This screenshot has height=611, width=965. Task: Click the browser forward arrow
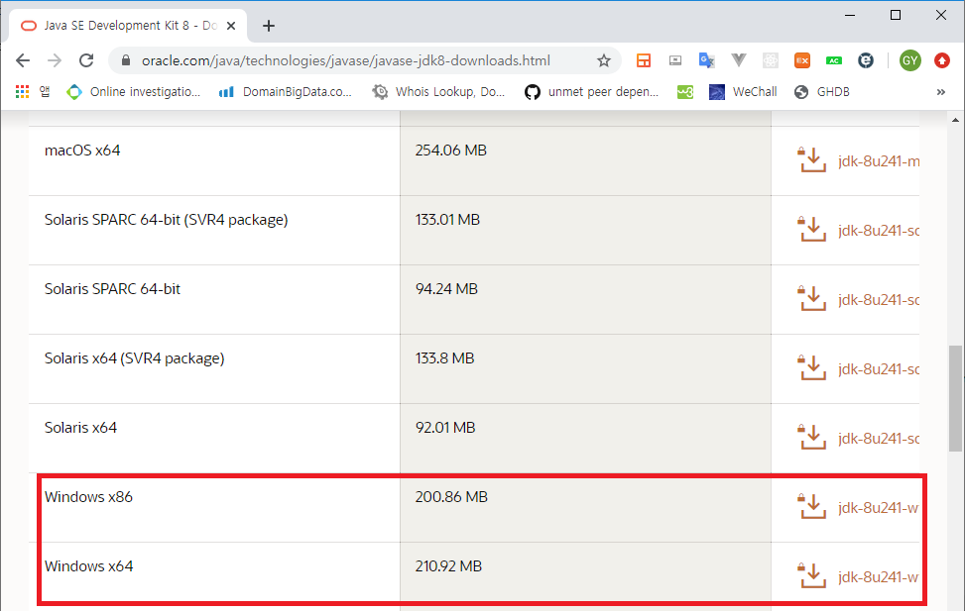click(x=55, y=60)
